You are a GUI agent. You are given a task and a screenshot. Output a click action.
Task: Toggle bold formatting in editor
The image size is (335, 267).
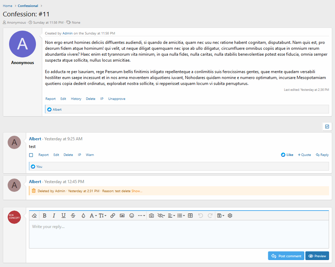tap(44, 215)
